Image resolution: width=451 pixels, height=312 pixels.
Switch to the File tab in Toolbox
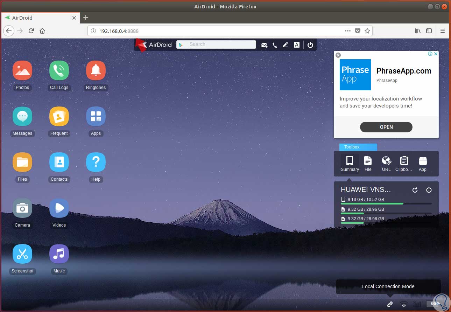point(368,164)
